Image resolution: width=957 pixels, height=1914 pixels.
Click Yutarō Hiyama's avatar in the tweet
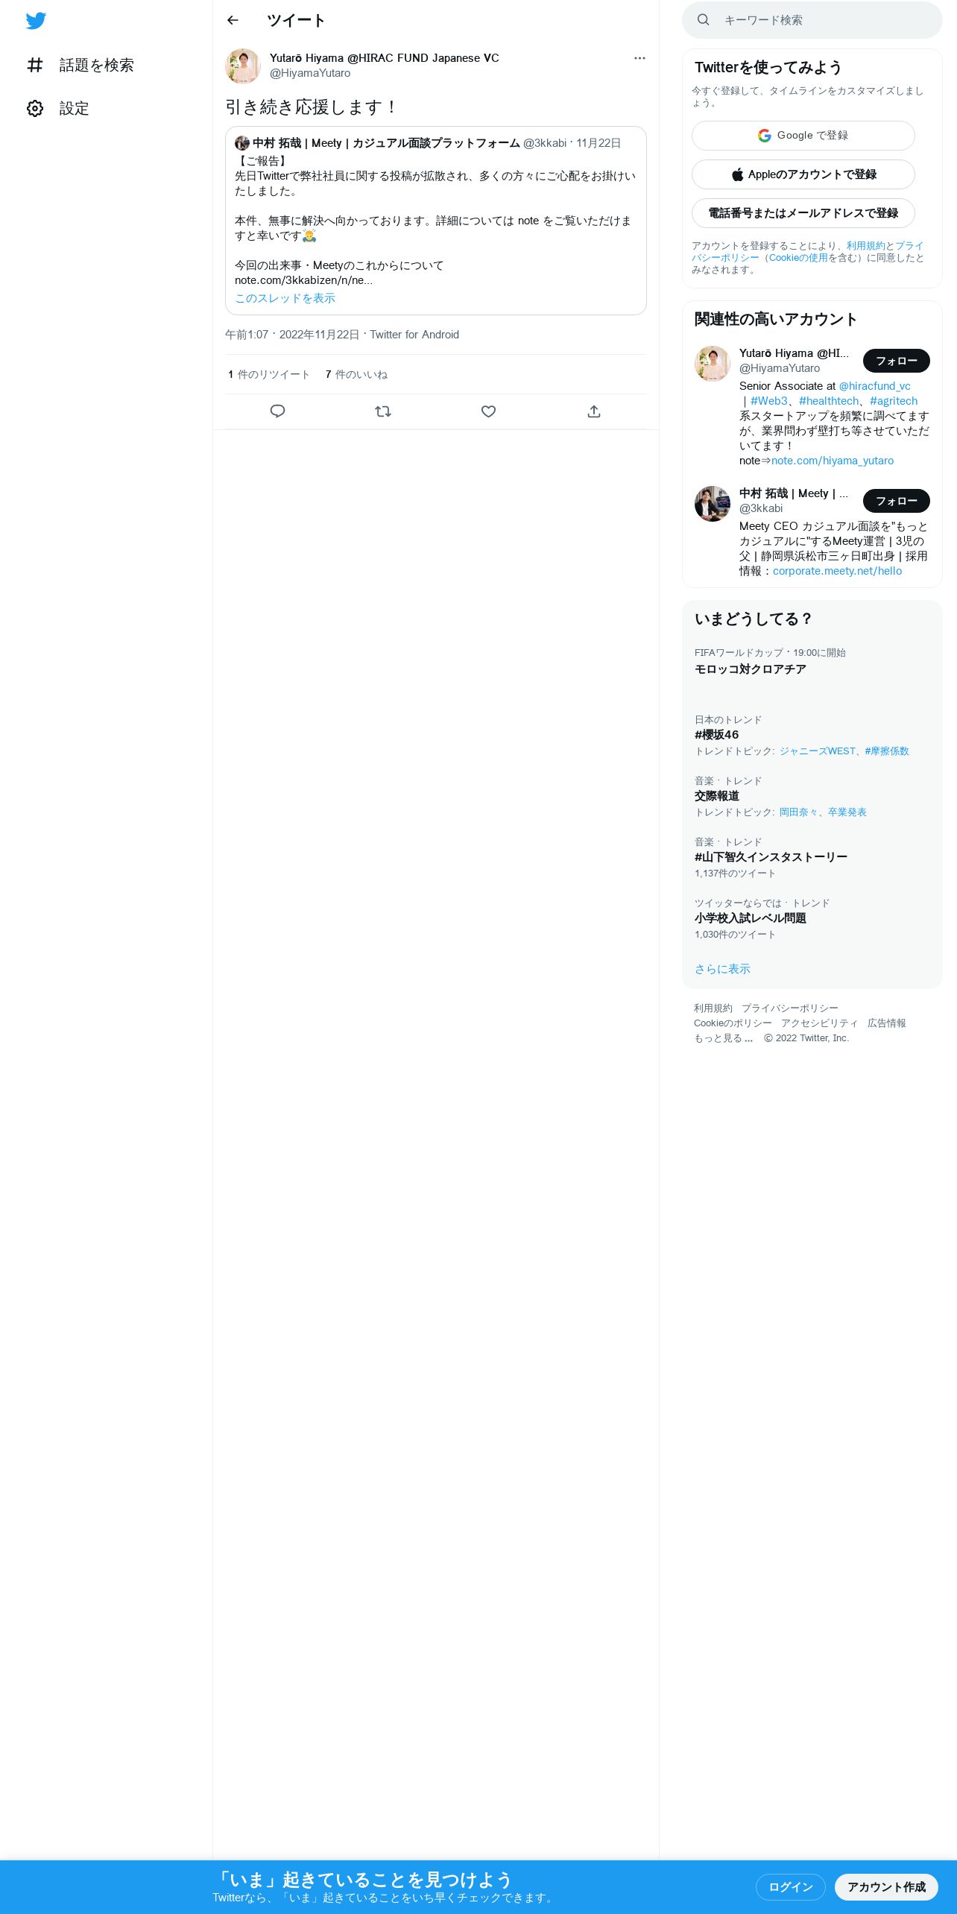[243, 66]
